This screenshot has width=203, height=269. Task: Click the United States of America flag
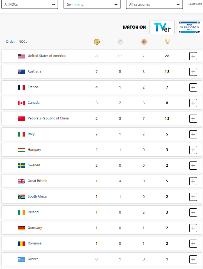(x=21, y=56)
